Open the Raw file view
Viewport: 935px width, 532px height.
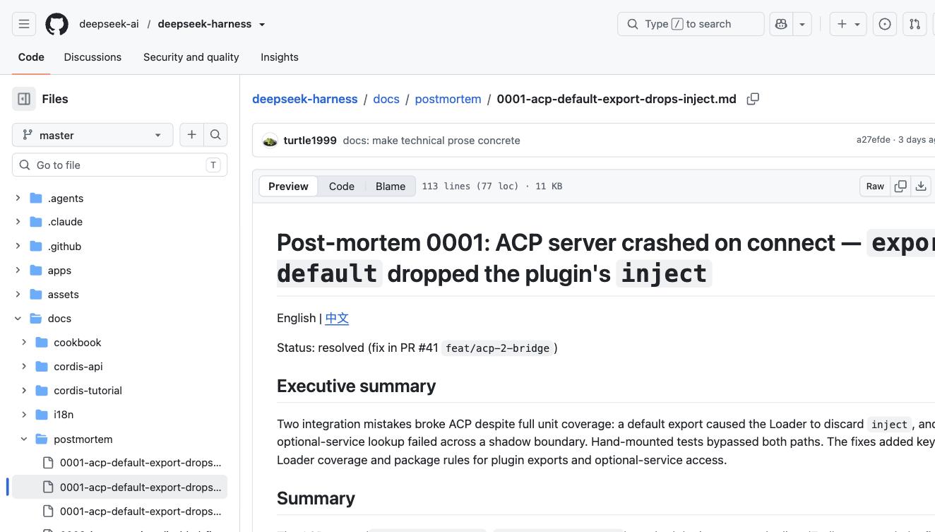[875, 187]
